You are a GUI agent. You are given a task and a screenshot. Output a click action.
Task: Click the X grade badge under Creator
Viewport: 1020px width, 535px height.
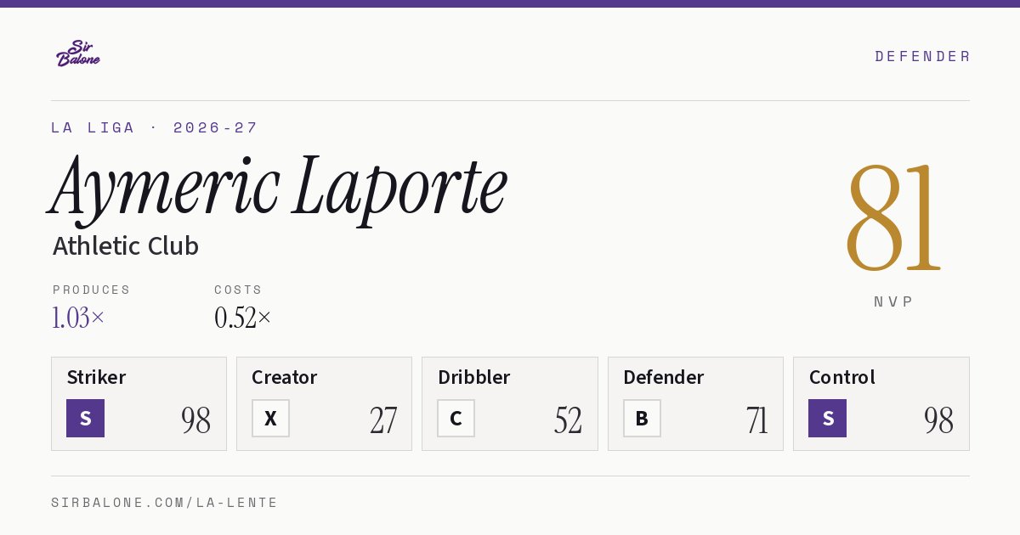(270, 418)
